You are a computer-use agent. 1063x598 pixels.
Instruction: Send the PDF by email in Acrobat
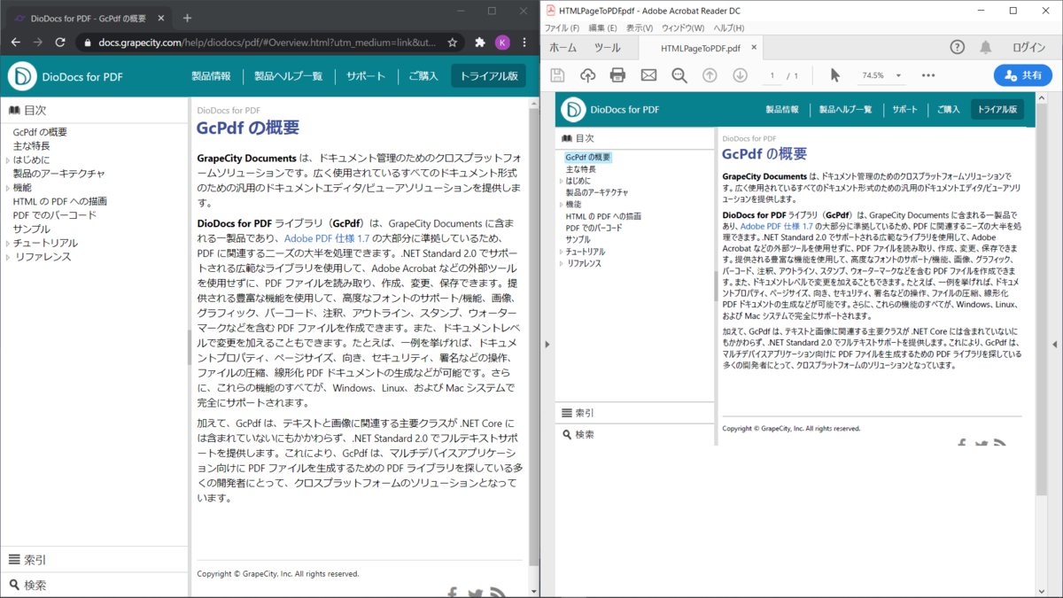(648, 75)
